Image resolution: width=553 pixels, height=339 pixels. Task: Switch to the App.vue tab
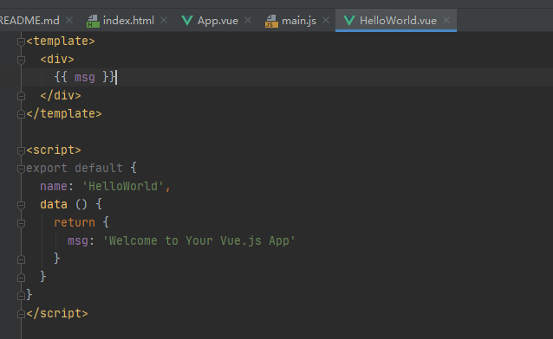218,21
